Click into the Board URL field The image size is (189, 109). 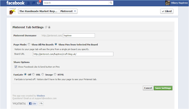click(x=73, y=54)
